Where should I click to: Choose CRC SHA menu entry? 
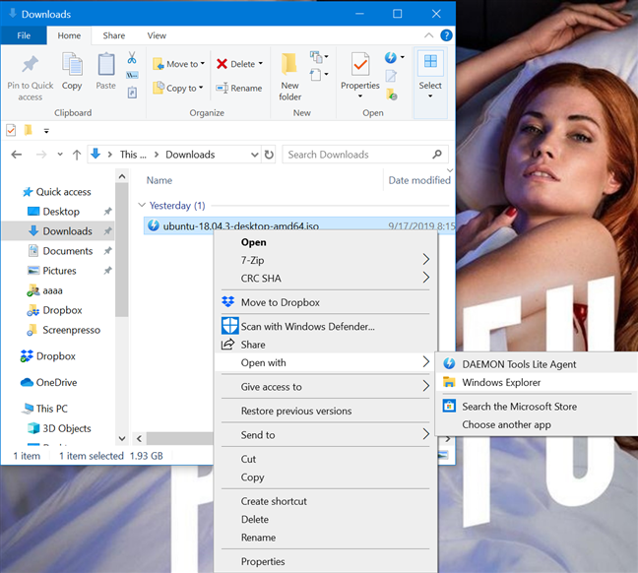coord(326,279)
